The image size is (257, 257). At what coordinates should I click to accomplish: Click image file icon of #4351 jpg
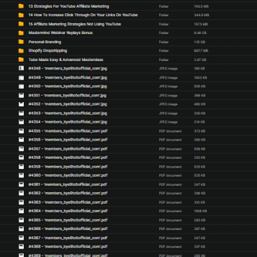[x=21, y=95]
